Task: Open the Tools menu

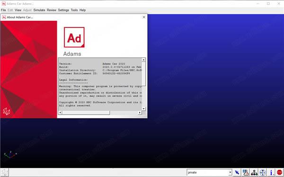Action: 74,10
